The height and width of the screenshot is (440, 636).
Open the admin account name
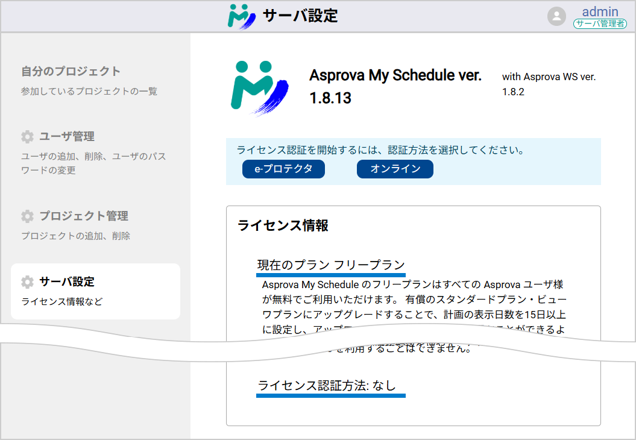click(x=600, y=11)
